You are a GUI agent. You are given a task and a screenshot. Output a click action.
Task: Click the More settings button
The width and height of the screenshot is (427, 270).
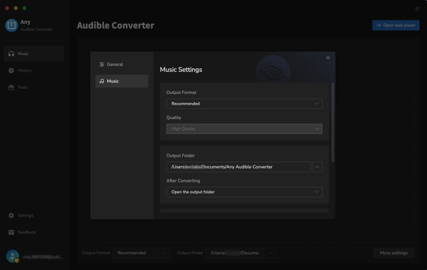[393, 253]
